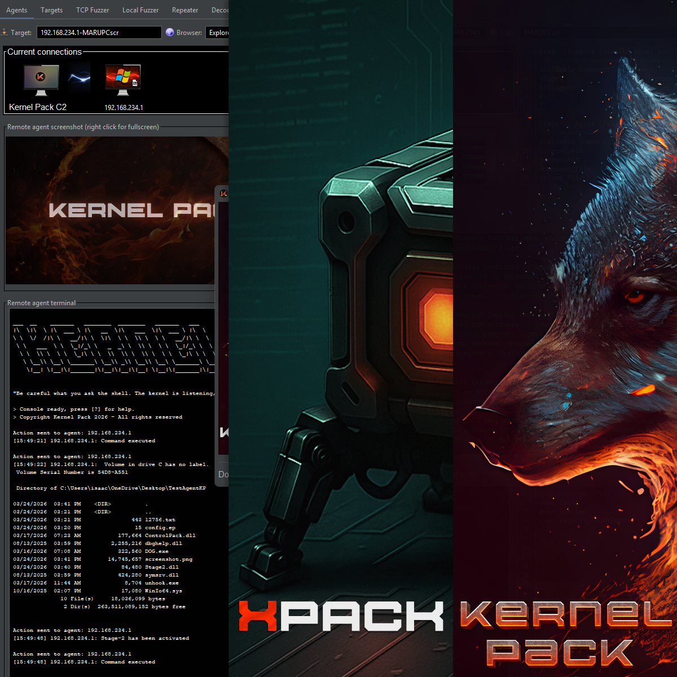This screenshot has height=677, width=677.
Task: Click the 'Directory of C:\Users\isaac' path line
Action: click(111, 488)
